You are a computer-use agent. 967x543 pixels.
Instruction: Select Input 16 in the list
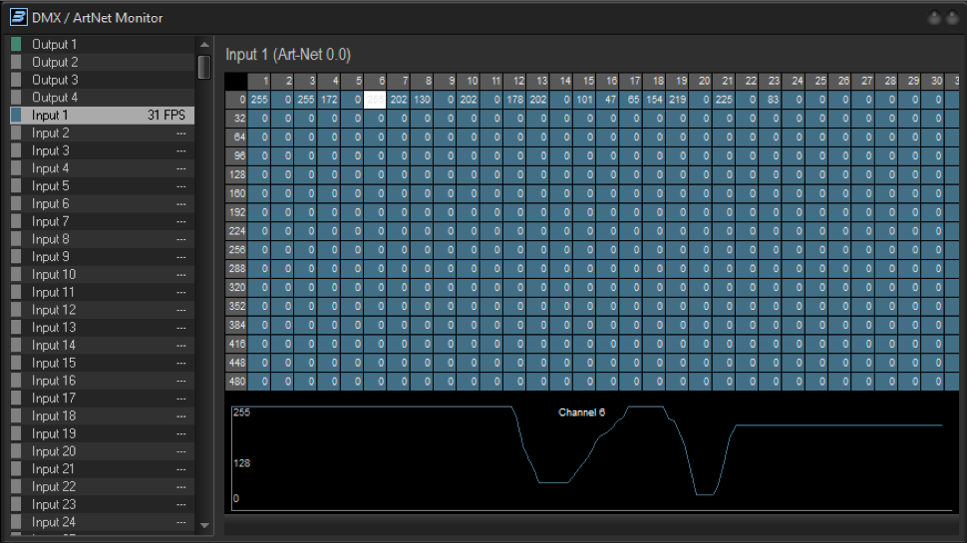pyautogui.click(x=103, y=381)
